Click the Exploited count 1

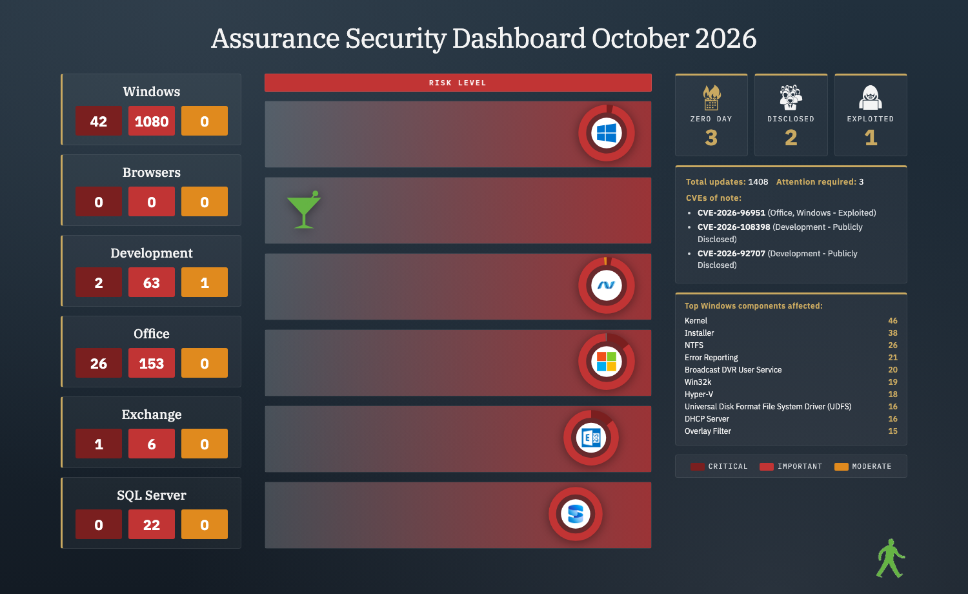[871, 138]
